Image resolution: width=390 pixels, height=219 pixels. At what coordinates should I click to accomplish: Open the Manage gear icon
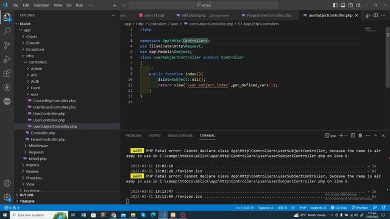click(x=7, y=197)
